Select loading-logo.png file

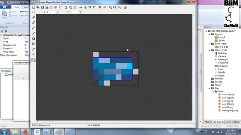[230, 110]
